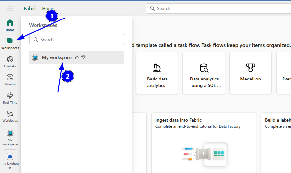Click 'Complete an end-to-end tutorial for Data Factory' text
The width and height of the screenshot is (291, 173).
coord(198,126)
